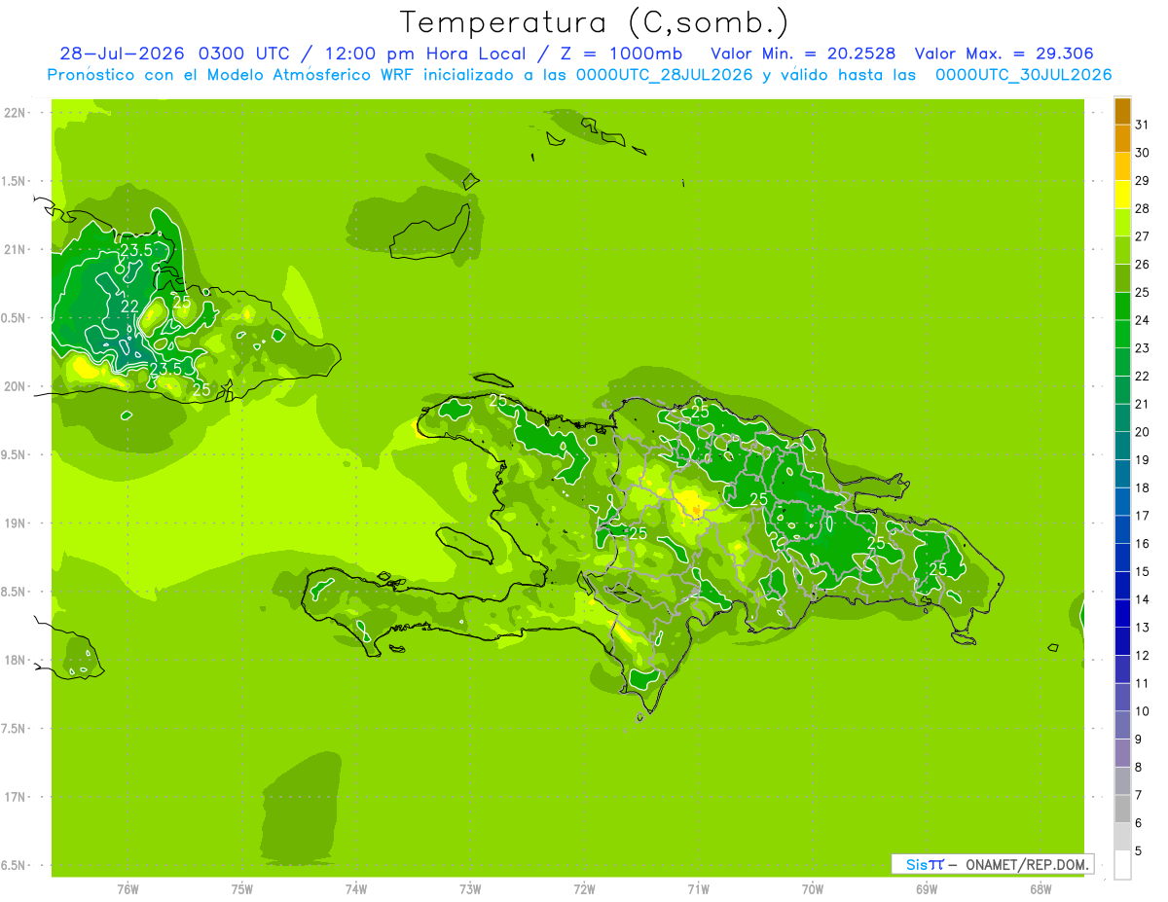Click the 68W longitude tick label
Screen dimensions: 1168x902
pos(1040,888)
